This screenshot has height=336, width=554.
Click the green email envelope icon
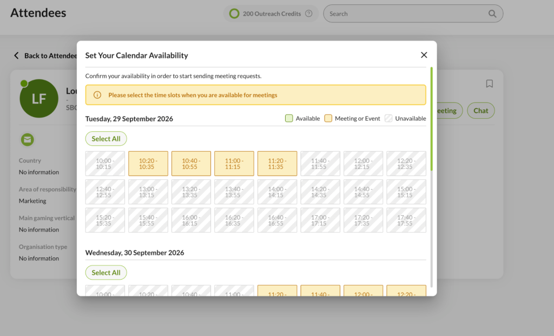point(27,139)
